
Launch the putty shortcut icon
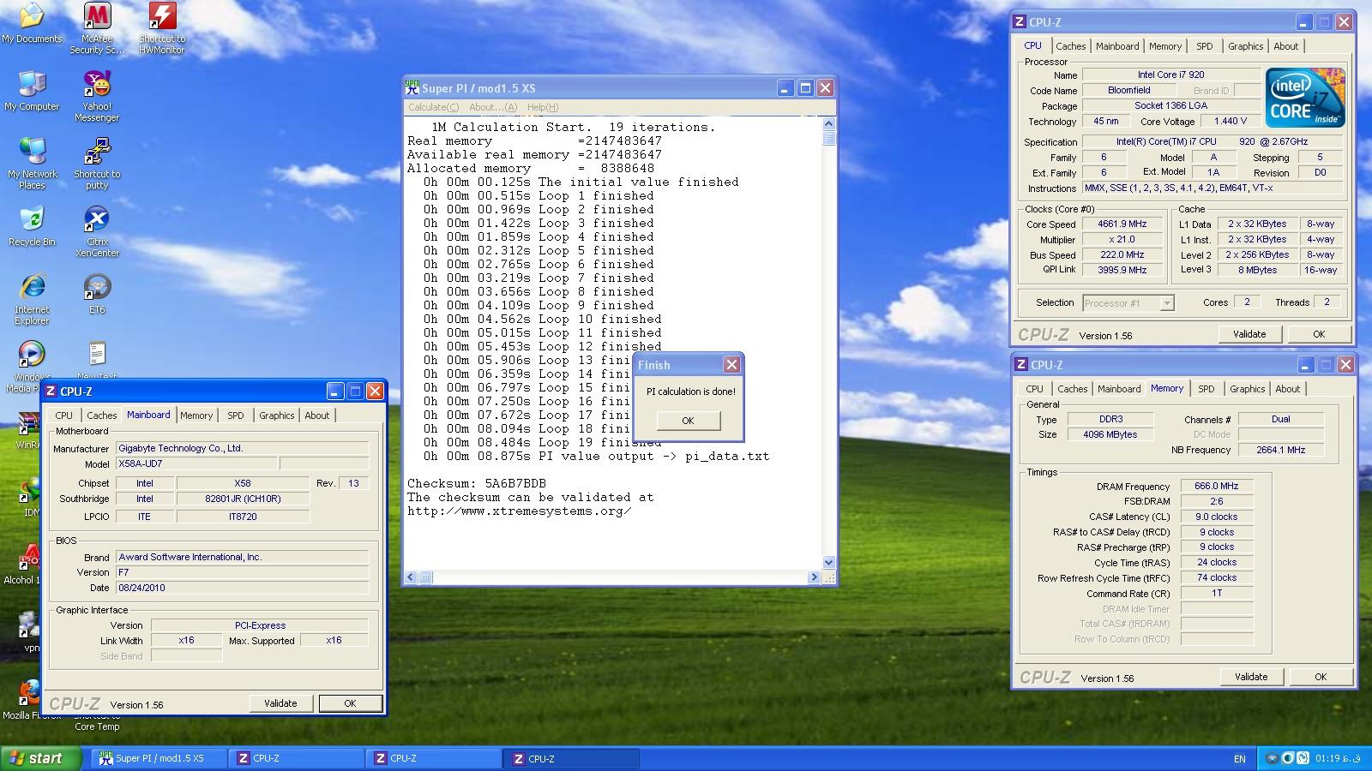pyautogui.click(x=97, y=163)
